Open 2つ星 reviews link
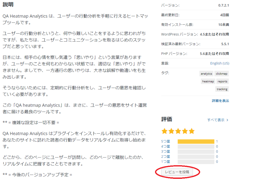Screen dimensions: 278x179 (x=166, y=157)
